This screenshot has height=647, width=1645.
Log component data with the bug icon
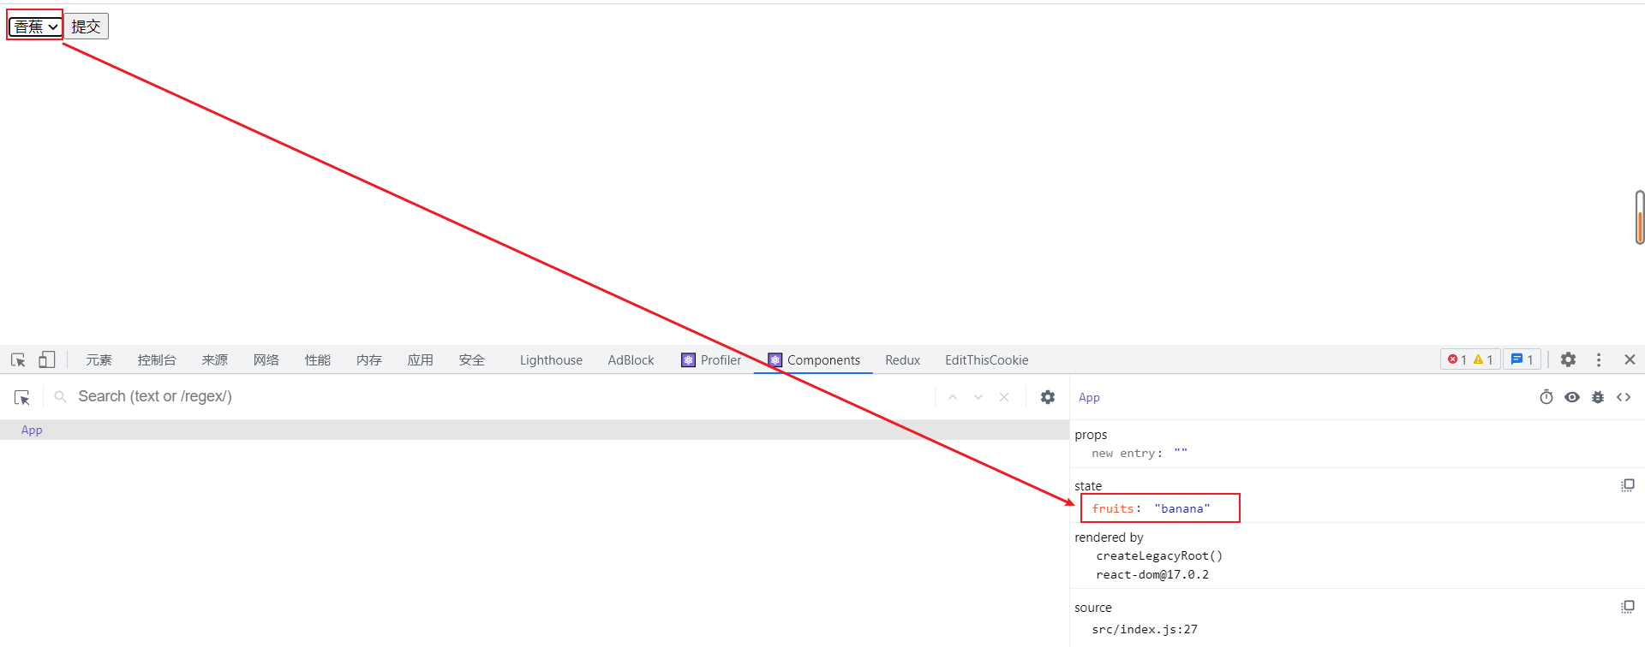tap(1598, 397)
